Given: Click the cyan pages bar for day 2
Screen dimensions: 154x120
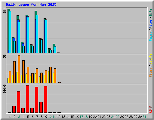Looking at the screenshot, I should [14, 47].
